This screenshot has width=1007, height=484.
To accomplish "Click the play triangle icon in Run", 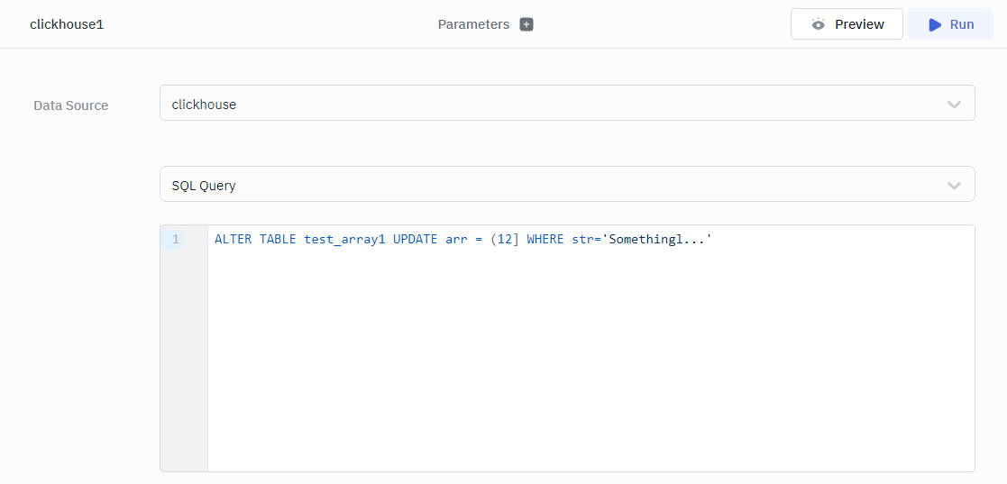I will [x=935, y=24].
